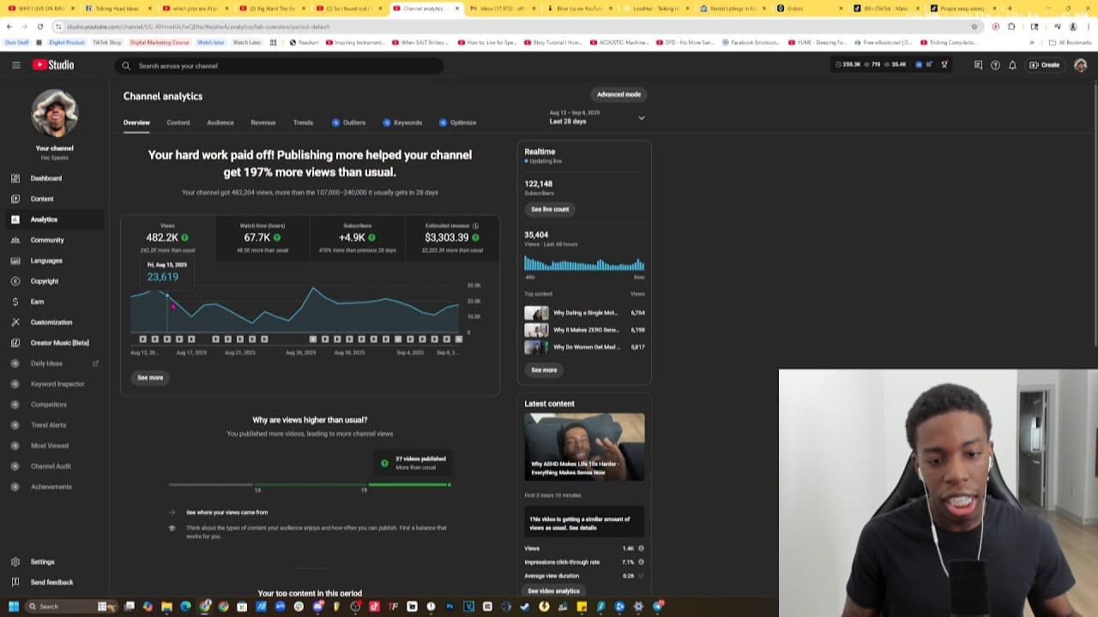Switch to the Outliers tab
This screenshot has width=1098, height=617.
(x=349, y=123)
